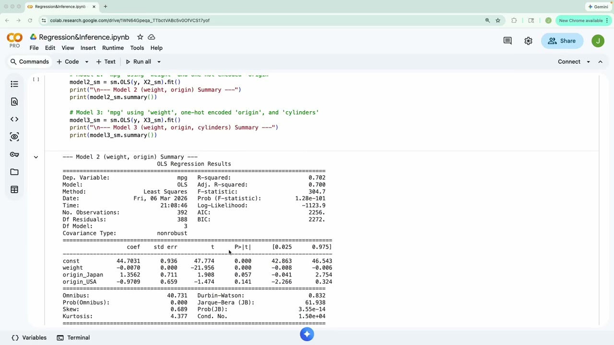Open the Code insert dropdown arrow

coord(86,62)
